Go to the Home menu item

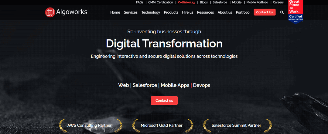115,12
